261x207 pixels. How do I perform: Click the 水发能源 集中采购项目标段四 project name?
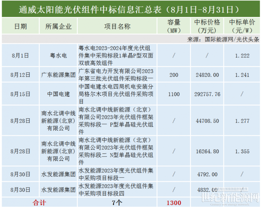[x=116, y=190]
